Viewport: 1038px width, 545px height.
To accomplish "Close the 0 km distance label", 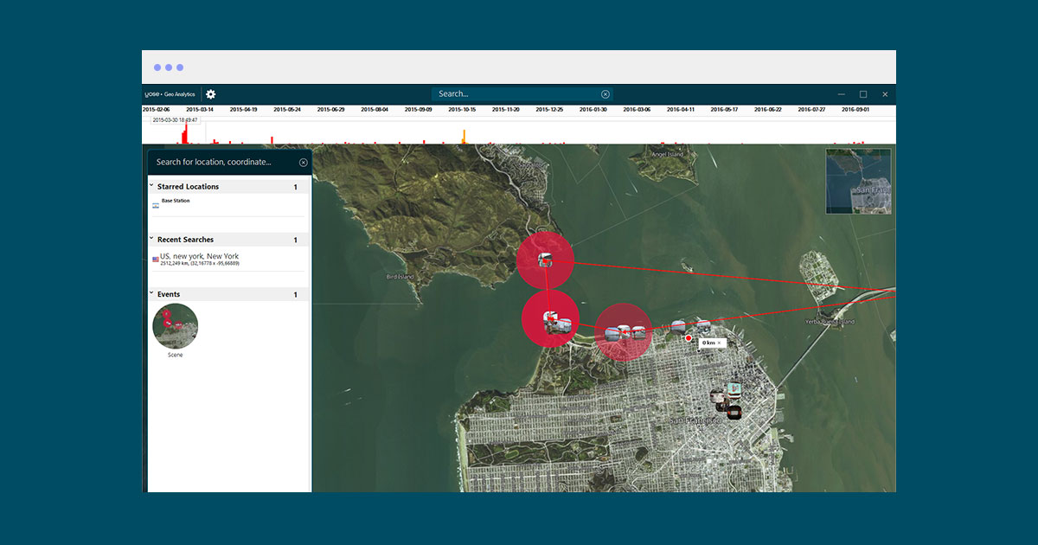I will [x=719, y=343].
